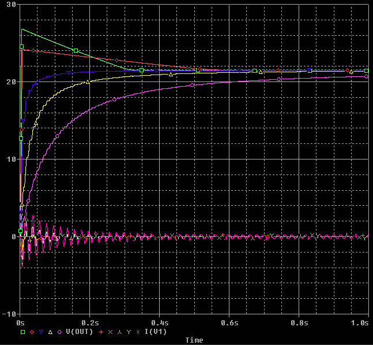Click the red diamond legend symbol
Screen dimensions: 373x345
(x=32, y=332)
